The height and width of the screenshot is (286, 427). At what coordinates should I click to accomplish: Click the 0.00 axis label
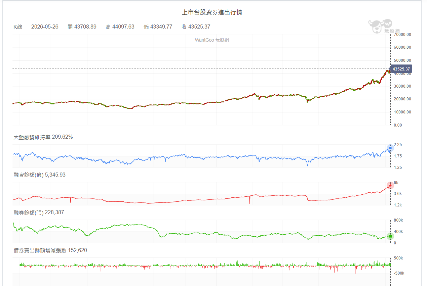pyautogui.click(x=397, y=125)
